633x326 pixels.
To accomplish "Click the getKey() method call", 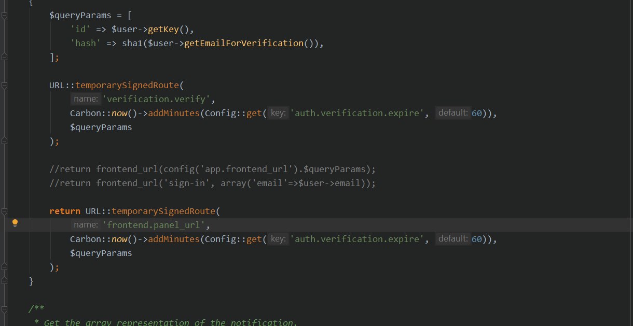I will [x=163, y=30].
